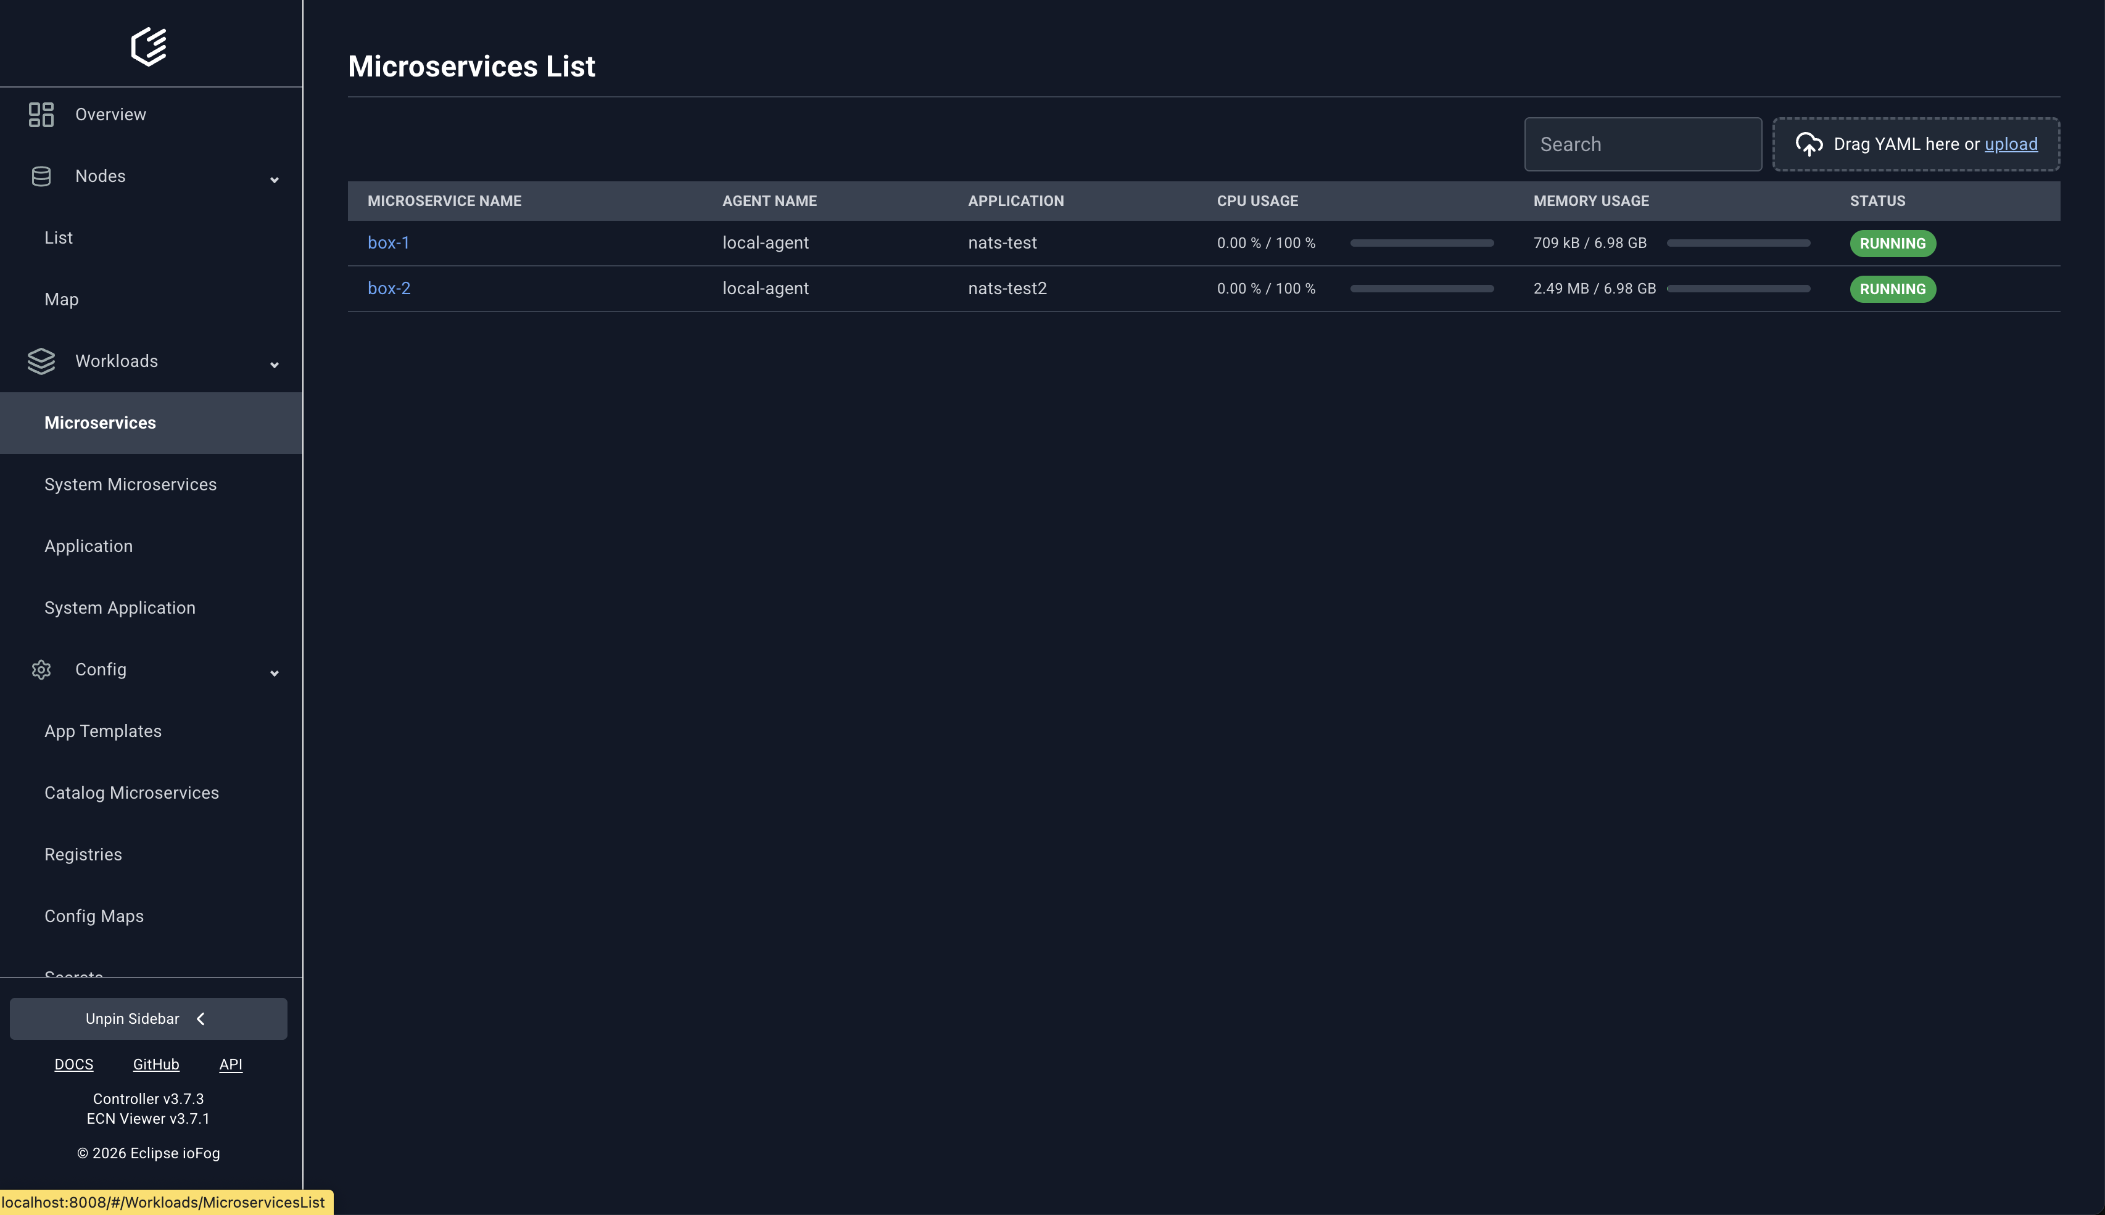Screen dimensions: 2105x1215
Task: Expand the Nodes section chevron
Action: click(274, 179)
